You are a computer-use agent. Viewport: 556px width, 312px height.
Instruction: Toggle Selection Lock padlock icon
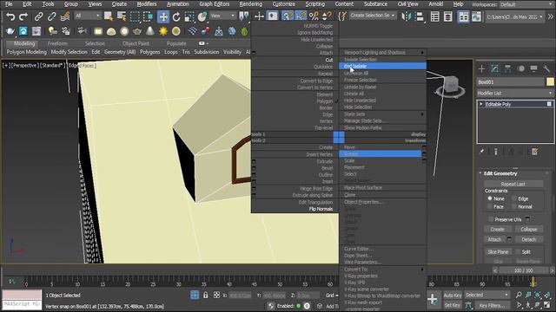pos(206,295)
